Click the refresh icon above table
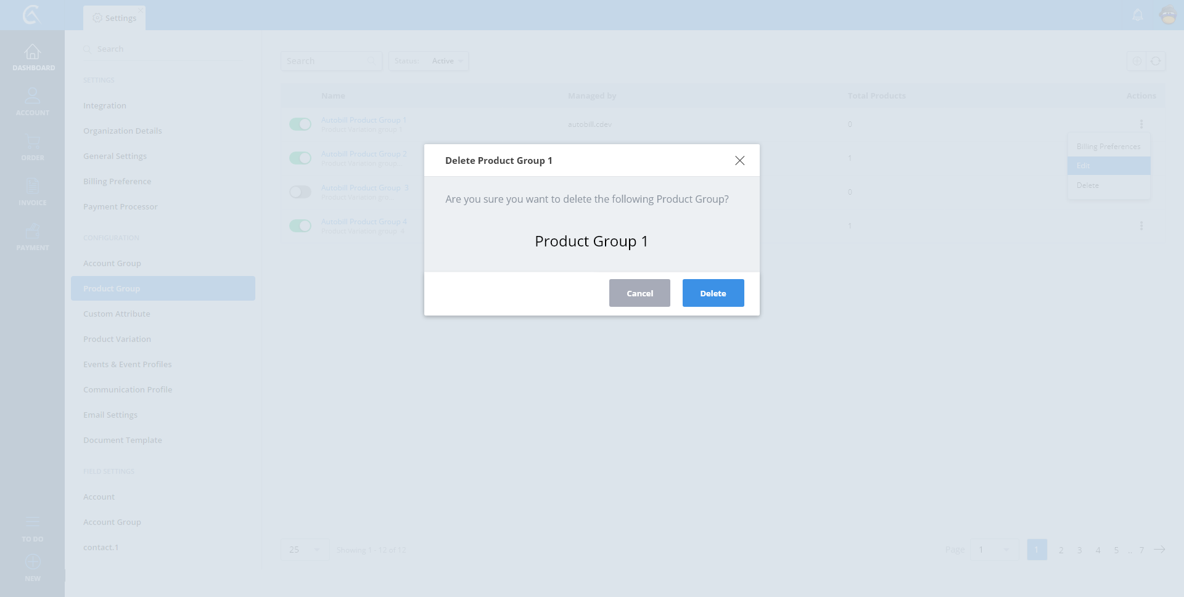The height and width of the screenshot is (597, 1184). point(1156,61)
